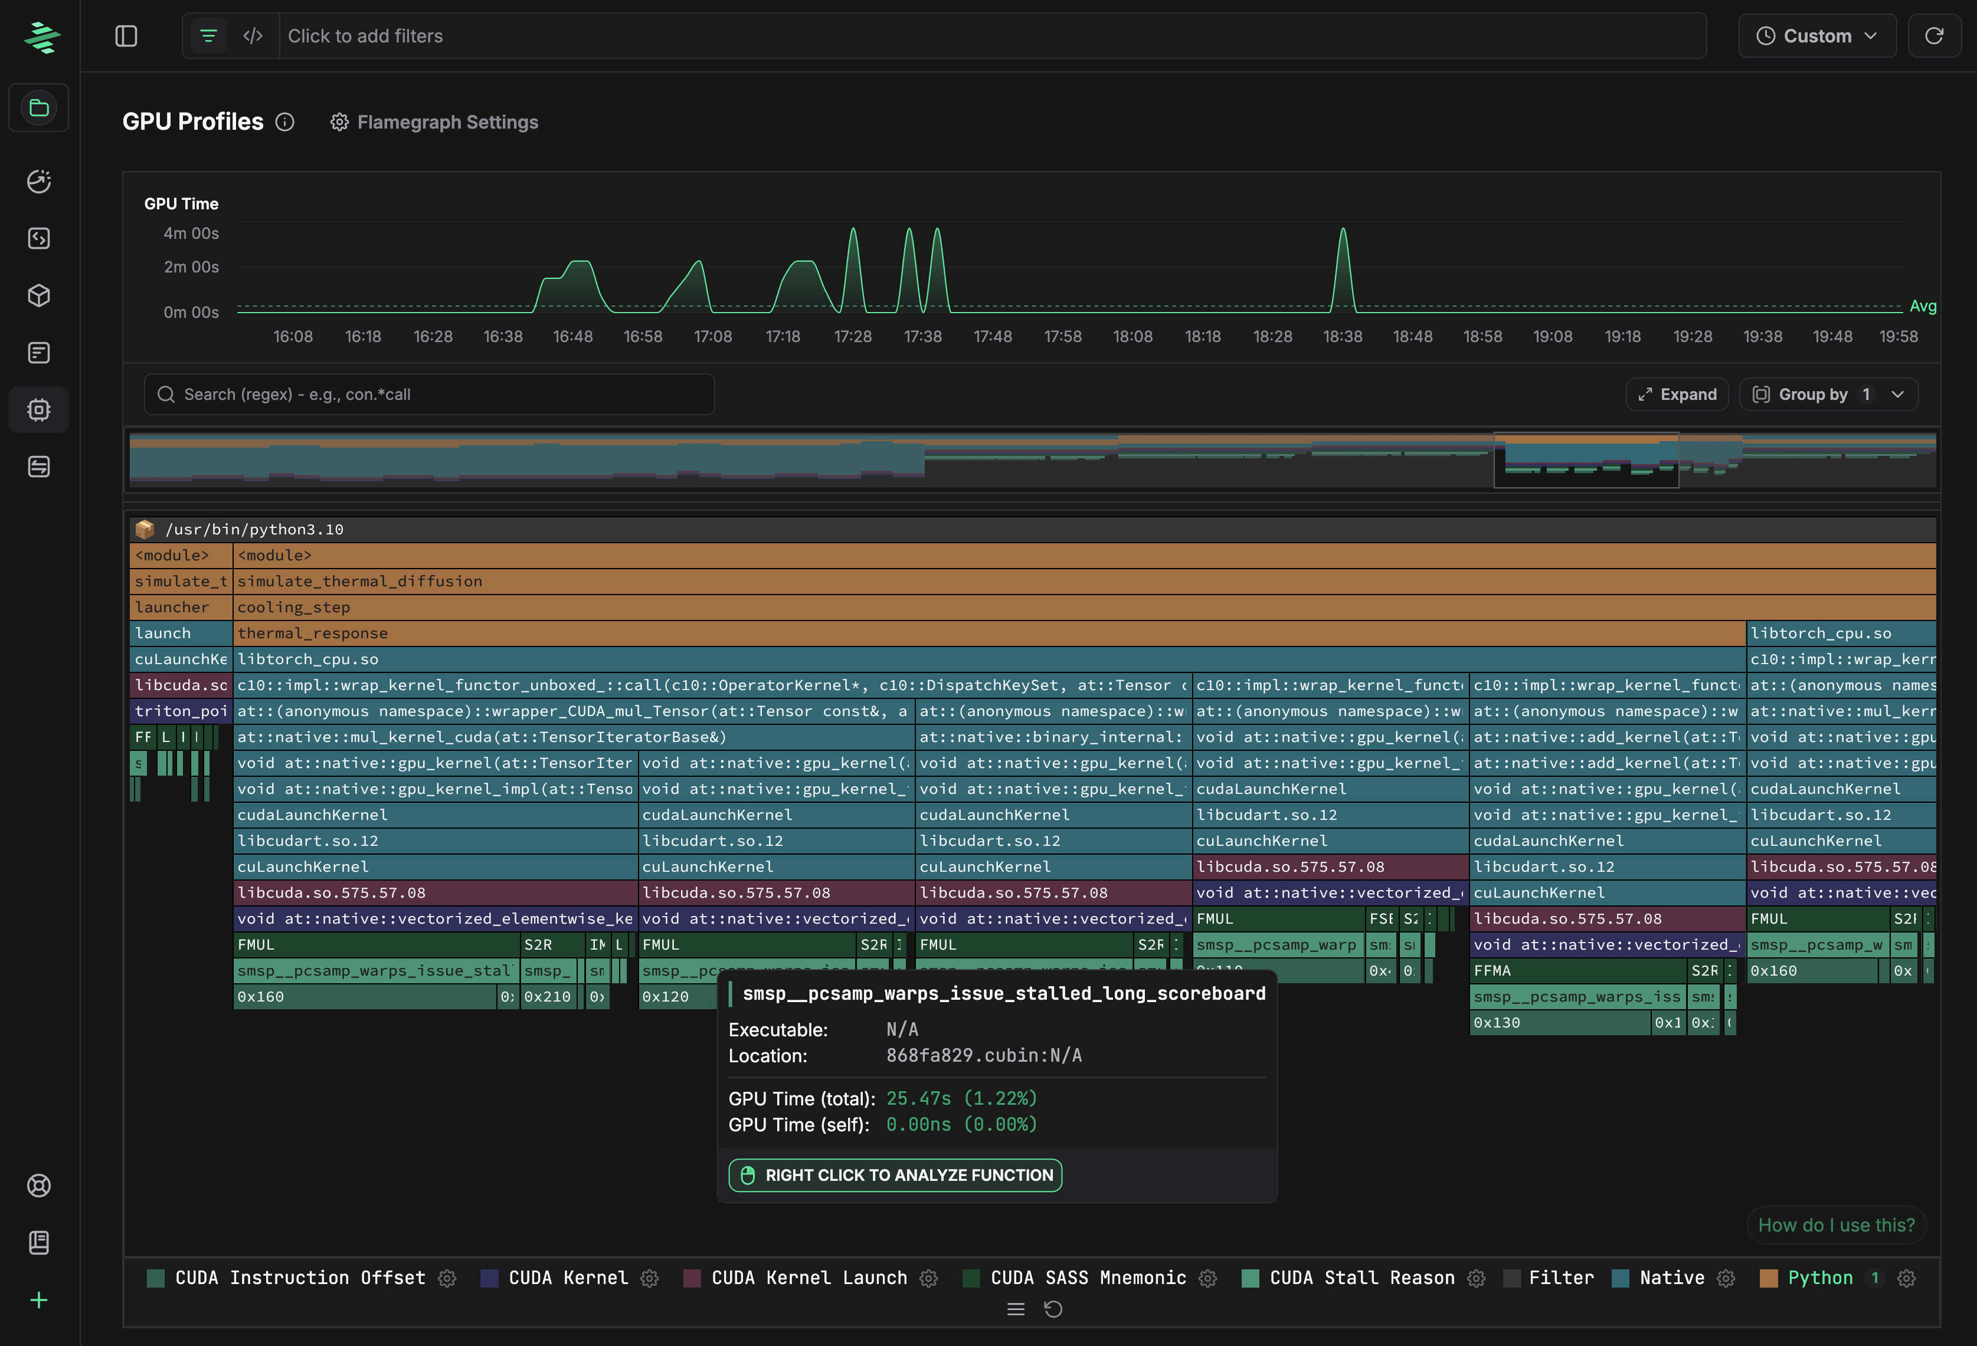Open the settings gear next to Native legend

[1726, 1278]
